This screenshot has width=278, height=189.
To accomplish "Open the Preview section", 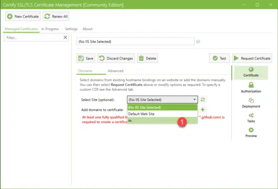I will (x=251, y=132).
